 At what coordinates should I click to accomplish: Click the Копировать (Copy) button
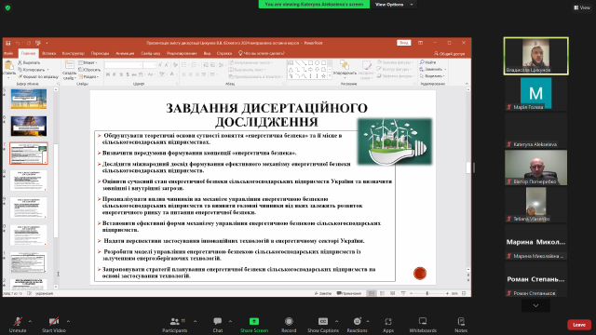point(34,70)
